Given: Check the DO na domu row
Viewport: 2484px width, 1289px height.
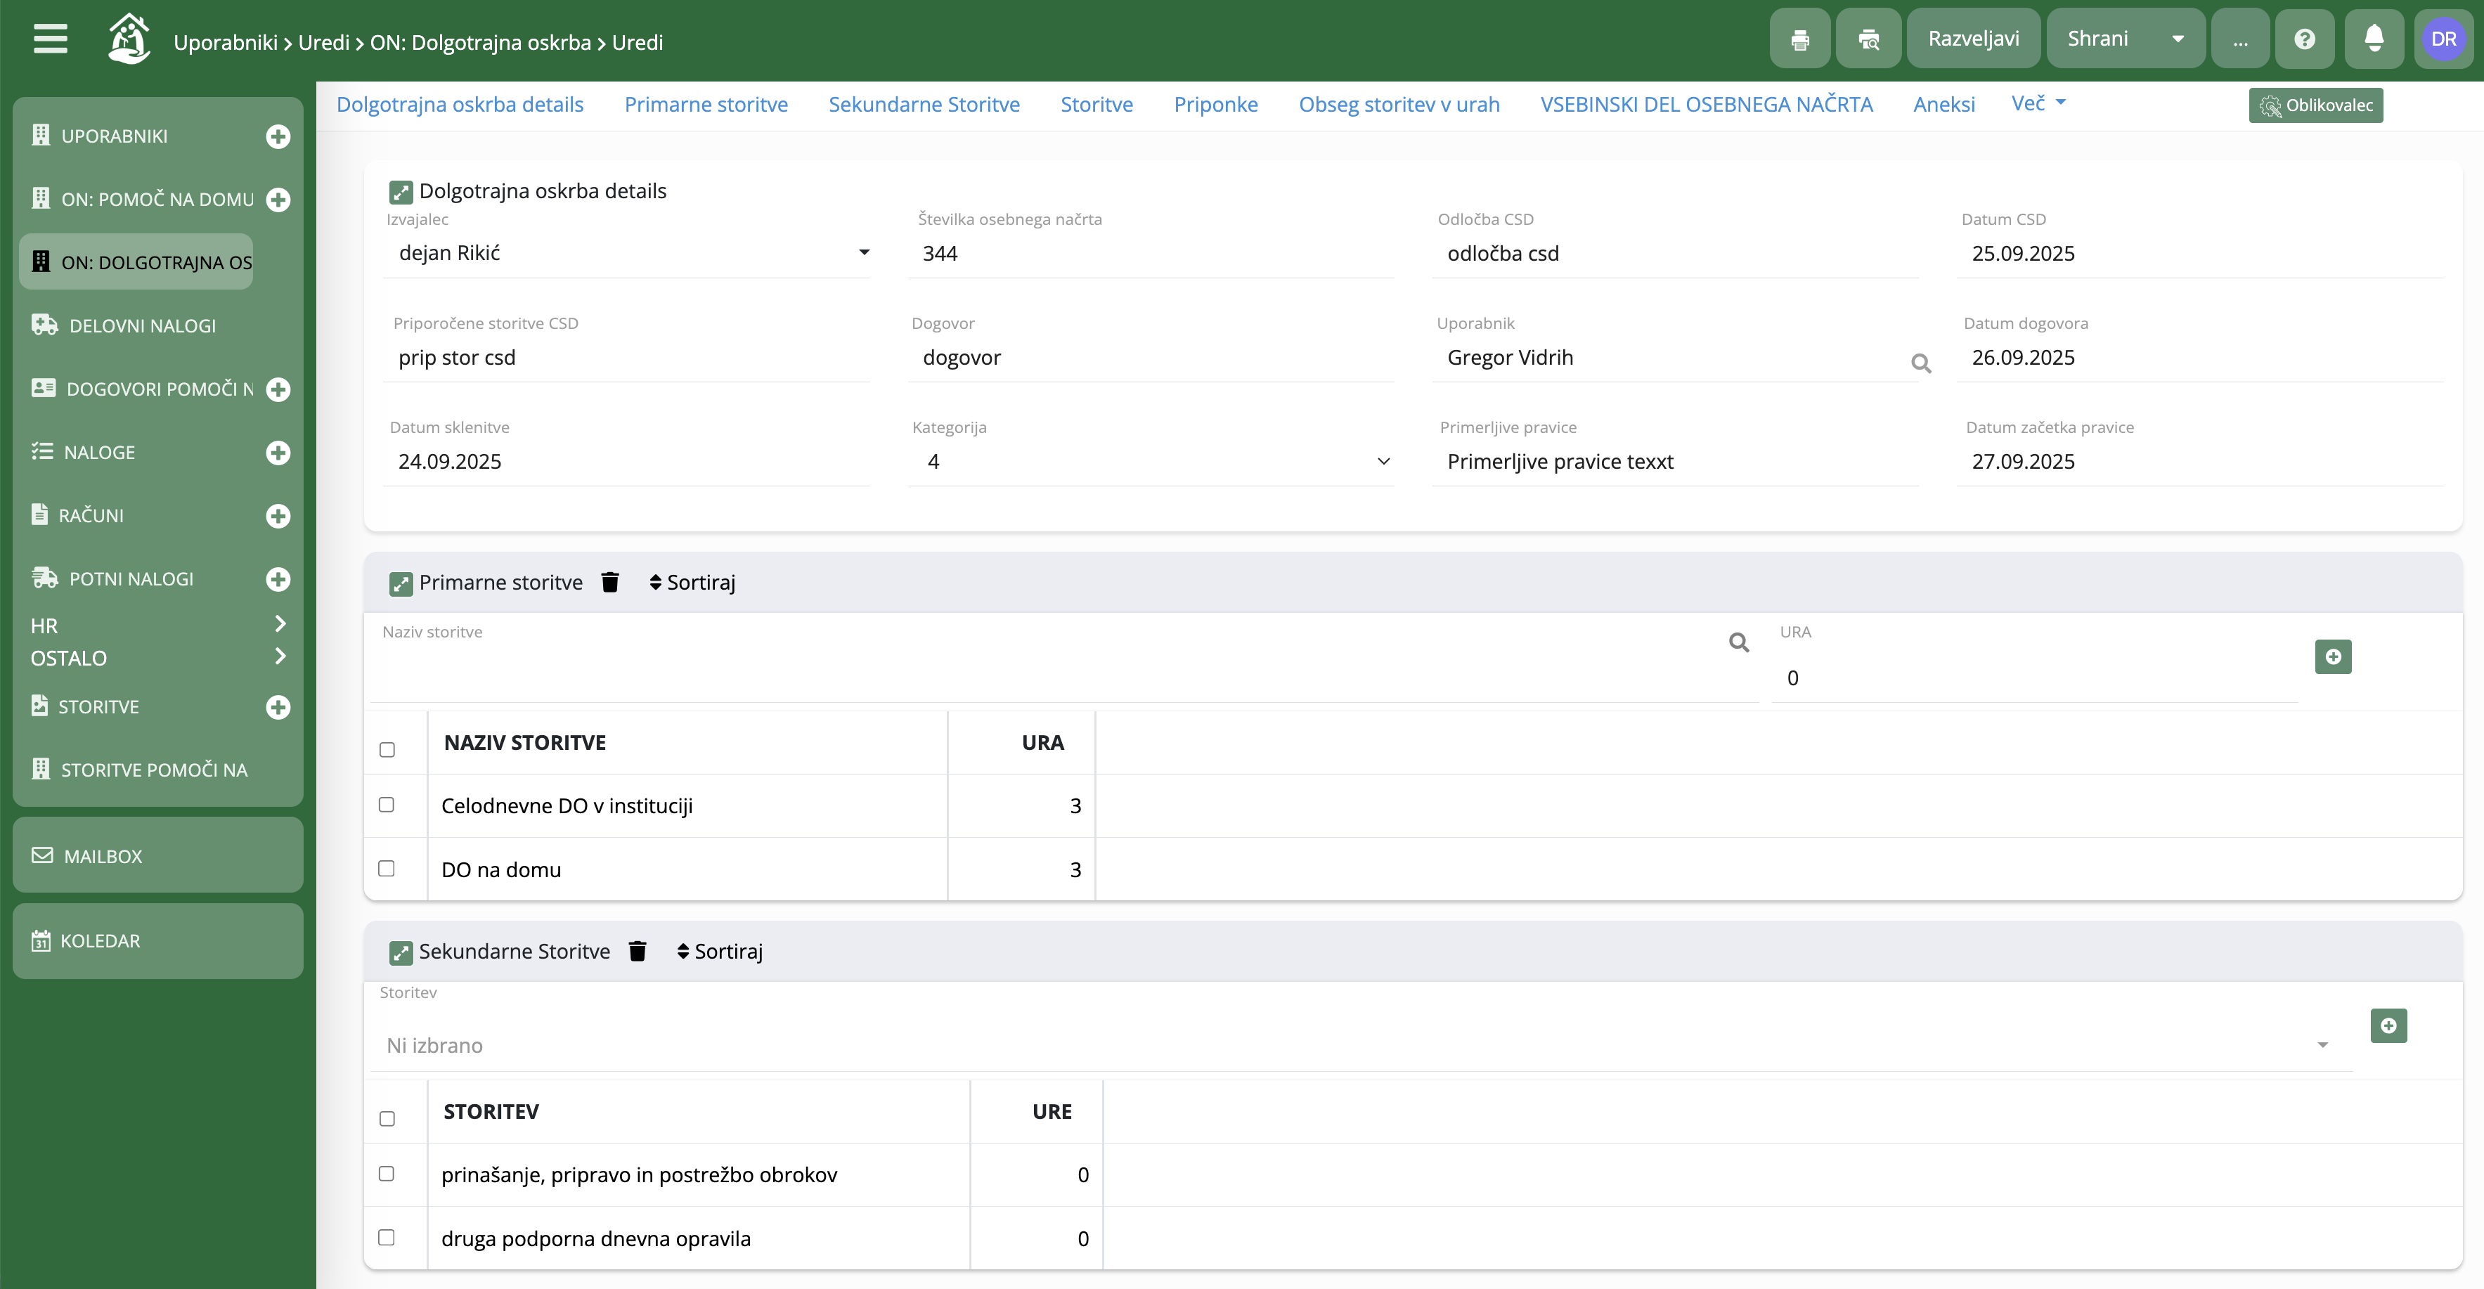Looking at the screenshot, I should pos(387,868).
